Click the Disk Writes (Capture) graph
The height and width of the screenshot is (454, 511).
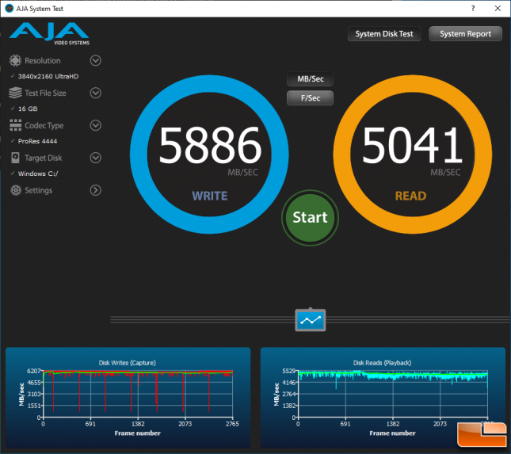(138, 395)
